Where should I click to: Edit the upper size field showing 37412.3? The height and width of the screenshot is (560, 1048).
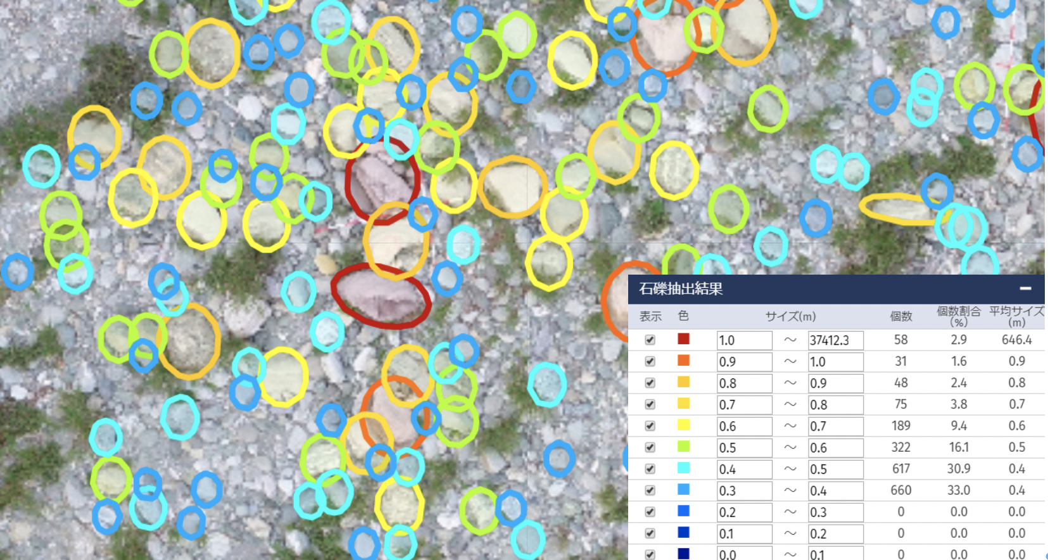pyautogui.click(x=836, y=340)
